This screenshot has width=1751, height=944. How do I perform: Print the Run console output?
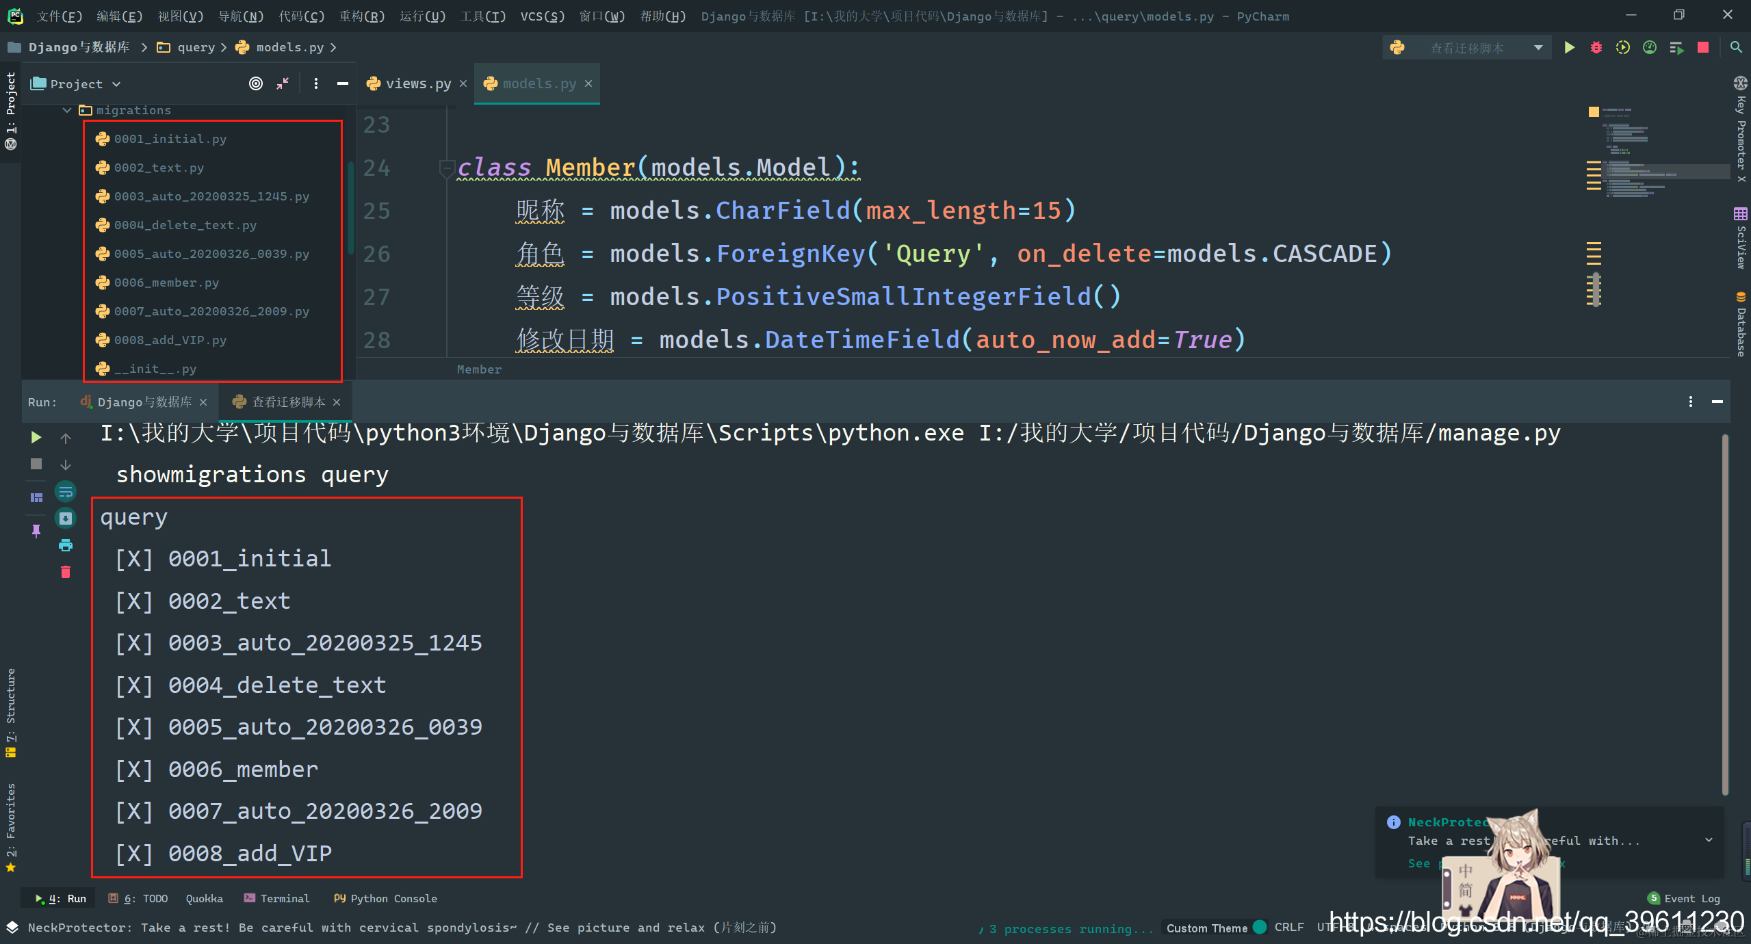tap(66, 545)
